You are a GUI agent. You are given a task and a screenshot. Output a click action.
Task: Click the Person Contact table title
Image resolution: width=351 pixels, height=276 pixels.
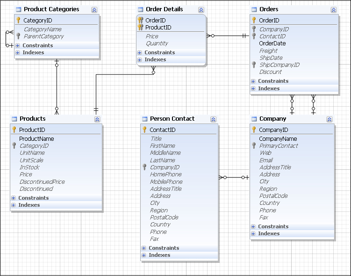172,119
